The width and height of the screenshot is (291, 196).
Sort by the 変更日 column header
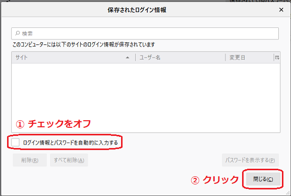[250, 58]
